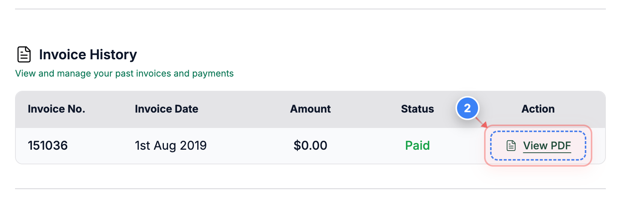This screenshot has width=619, height=200.
Task: Click the Amount column header
Action: [x=310, y=109]
